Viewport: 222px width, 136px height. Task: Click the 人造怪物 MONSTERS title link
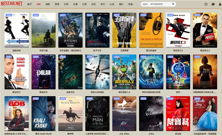[x=97, y=134]
